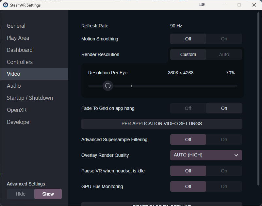Image resolution: width=262 pixels, height=206 pixels.
Task: Click the SteamVR logo in the title bar
Action: [5, 5]
